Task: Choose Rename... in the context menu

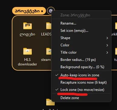Action: click(x=81, y=23)
